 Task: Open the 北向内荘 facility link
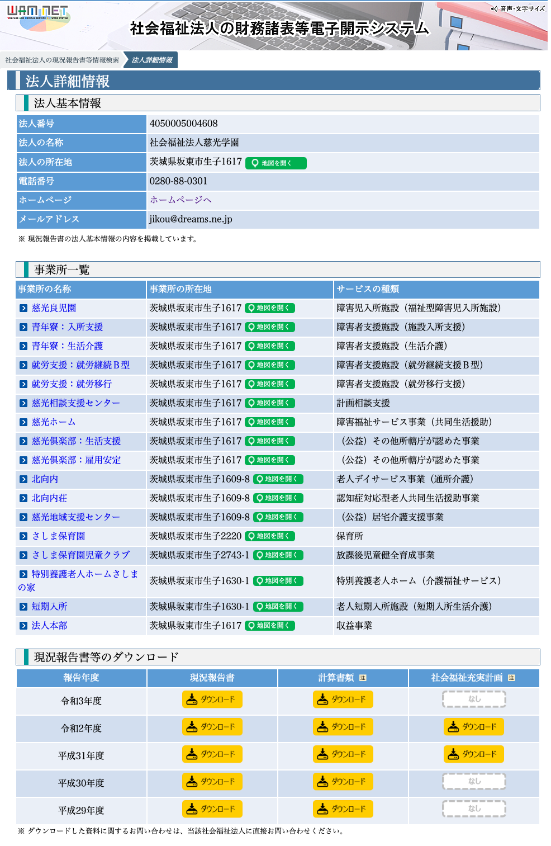[x=49, y=498]
